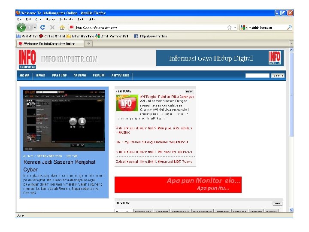309x232 pixels.
Task: Open the Edit menu
Action: [x=28, y=19]
